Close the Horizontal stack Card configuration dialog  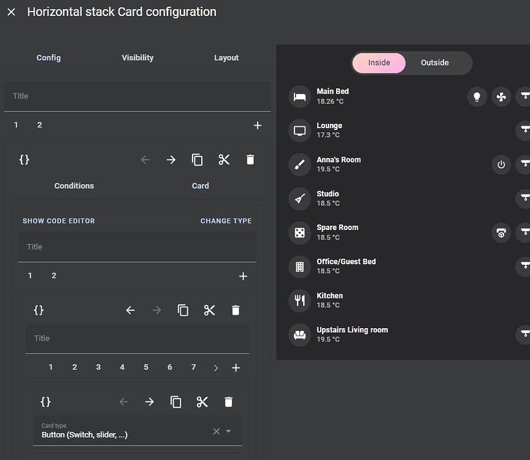click(11, 12)
